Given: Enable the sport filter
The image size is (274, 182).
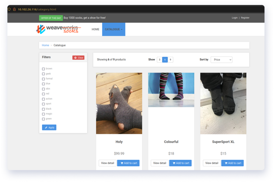Looking at the screenshot, I should 43,104.
